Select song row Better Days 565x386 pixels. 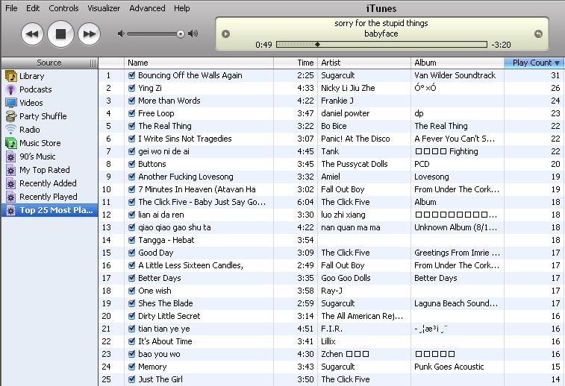pos(331,278)
